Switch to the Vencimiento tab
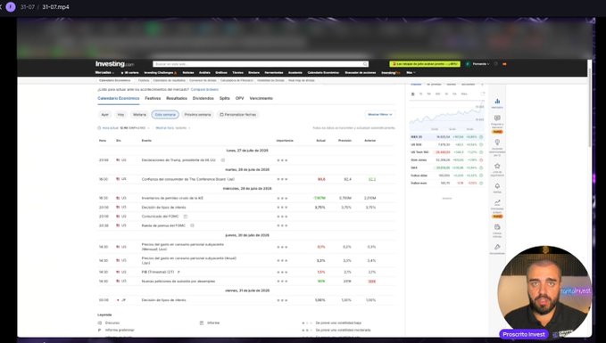Image resolution: width=606 pixels, height=343 pixels. [261, 98]
